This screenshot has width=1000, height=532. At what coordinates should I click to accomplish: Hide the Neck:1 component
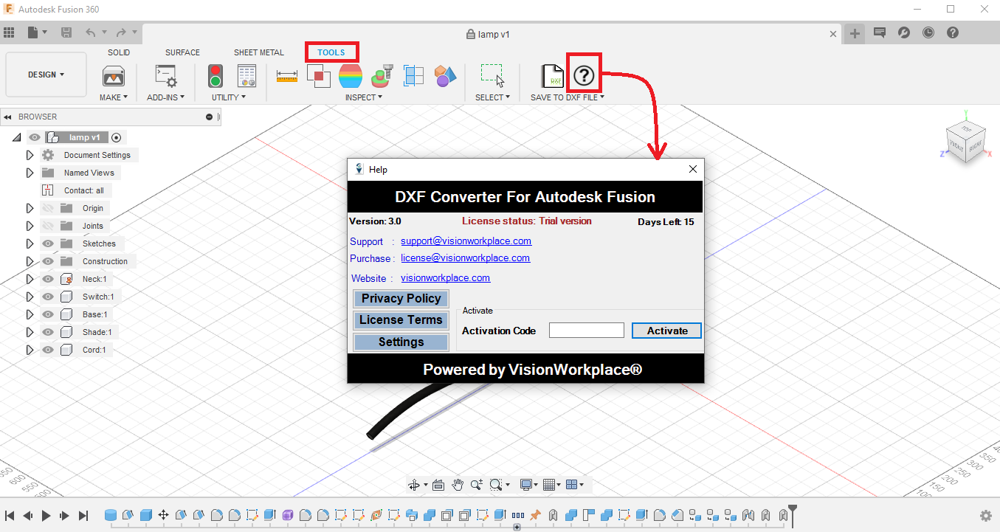pos(48,279)
